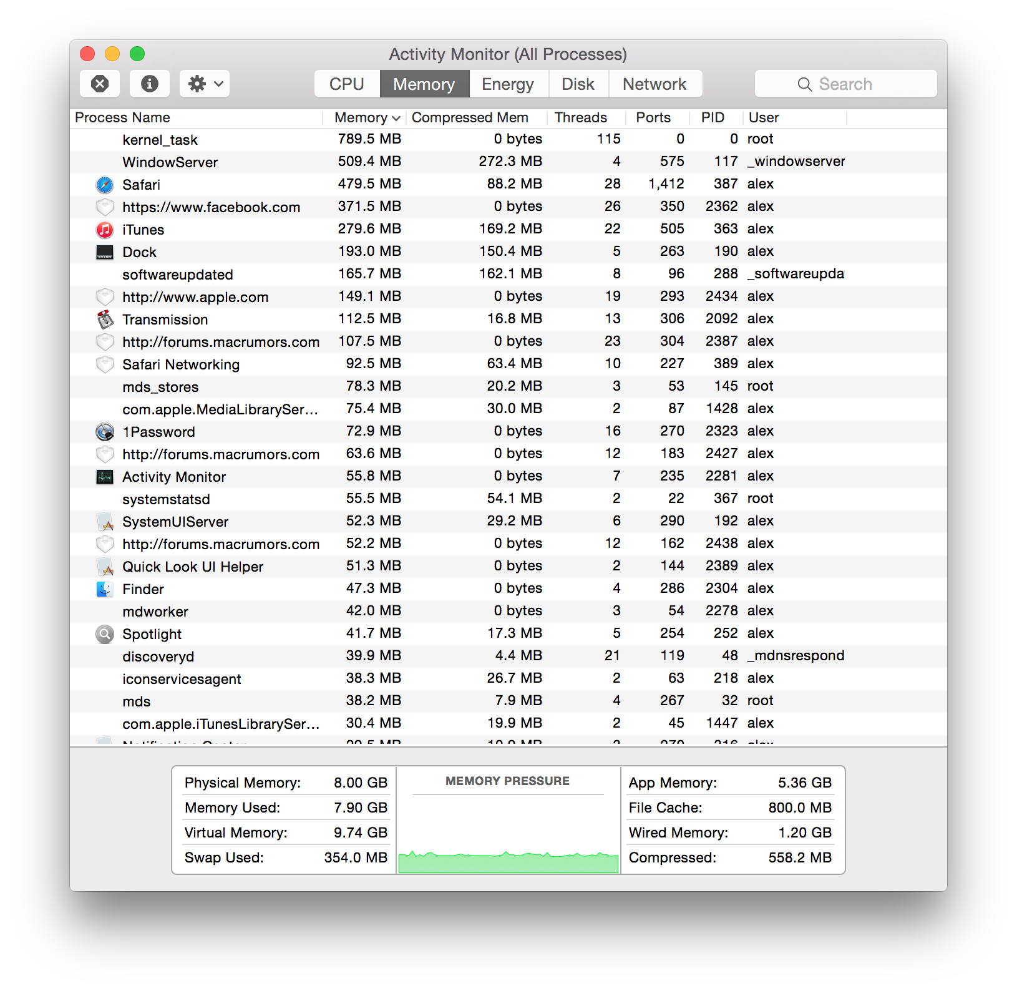Open the Disk tab
Viewport: 1017px width, 991px height.
[x=578, y=84]
